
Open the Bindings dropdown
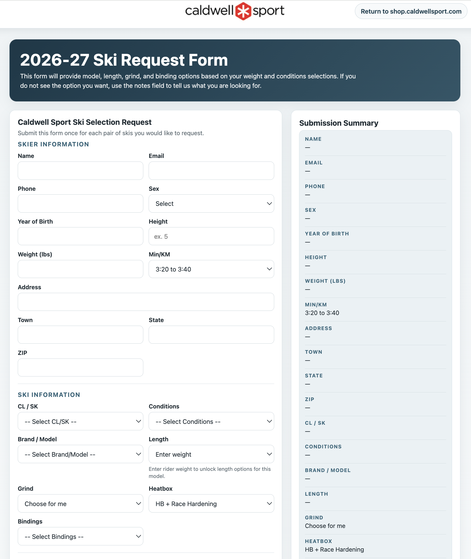pos(80,537)
